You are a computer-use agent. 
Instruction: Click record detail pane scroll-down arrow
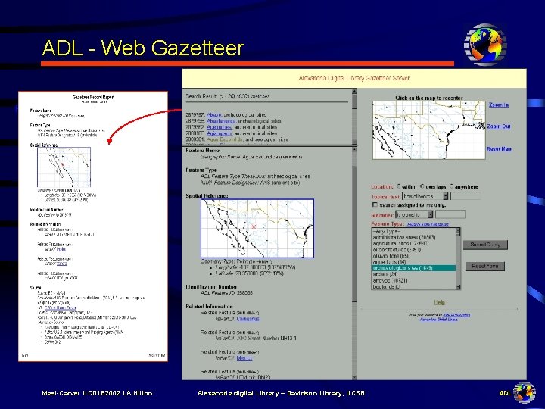pos(354,377)
